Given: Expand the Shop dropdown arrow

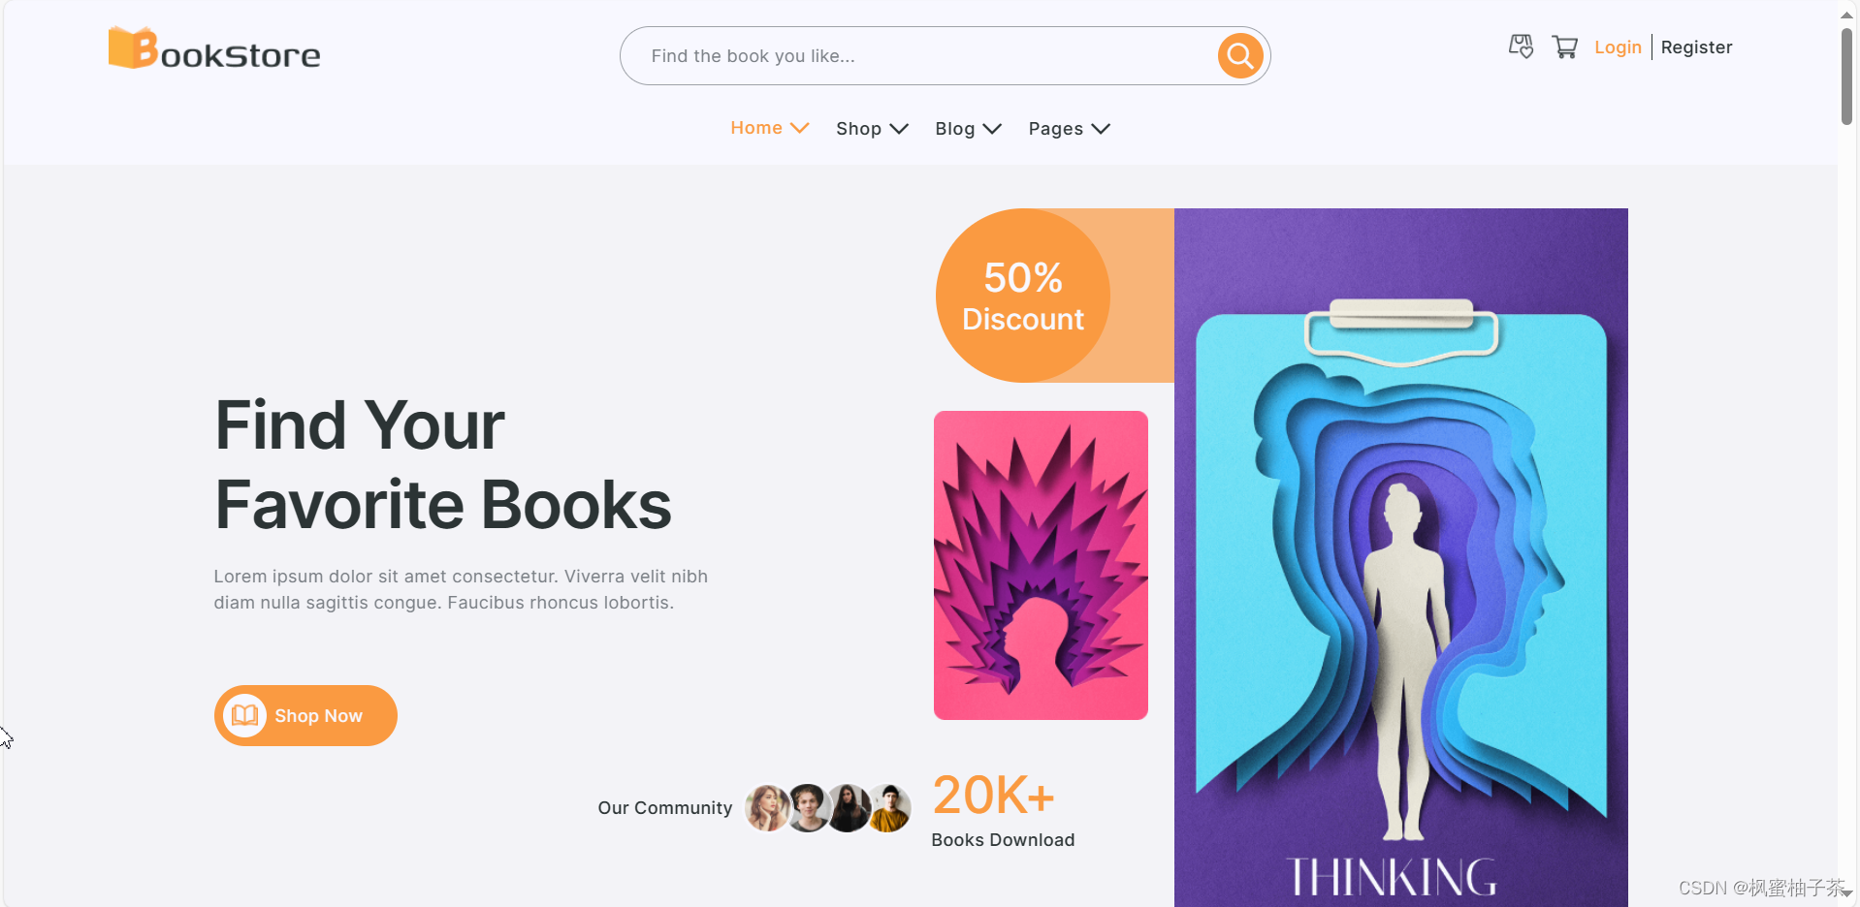Looking at the screenshot, I should tap(899, 129).
